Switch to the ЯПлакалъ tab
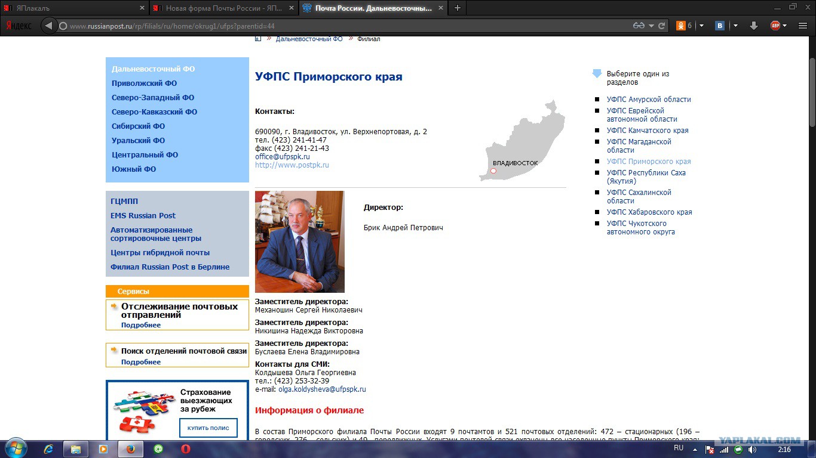Viewport: 816px width, 458px height. click(74, 8)
